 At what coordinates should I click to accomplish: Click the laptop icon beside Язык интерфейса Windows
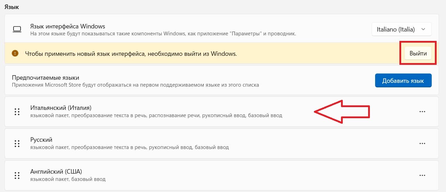tap(17, 29)
